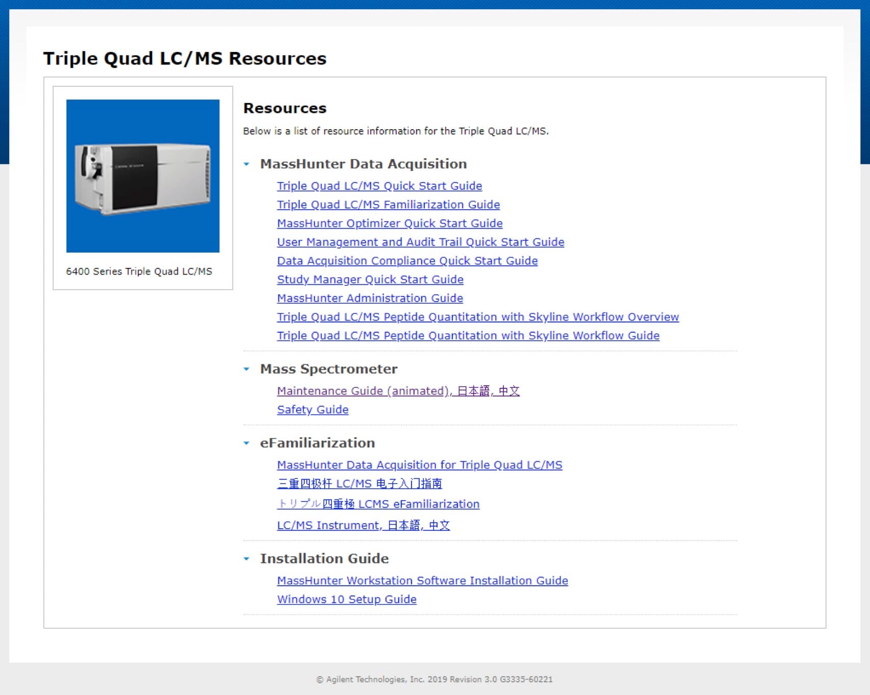Open the User Management and Audit Trail guide

click(420, 242)
